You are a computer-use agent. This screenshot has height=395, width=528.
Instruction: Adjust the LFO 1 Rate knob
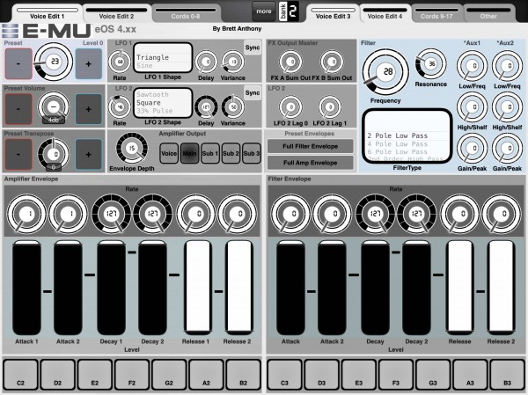(119, 62)
